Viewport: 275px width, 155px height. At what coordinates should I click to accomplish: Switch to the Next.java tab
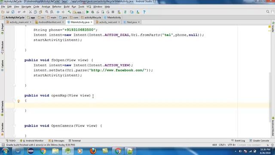[x=132, y=22]
